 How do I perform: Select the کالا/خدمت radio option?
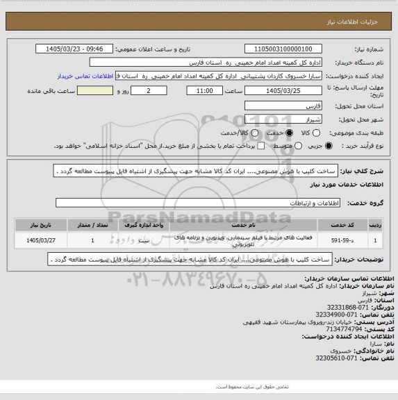254,133
